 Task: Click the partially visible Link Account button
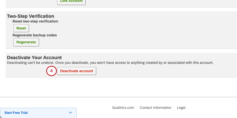(x=71, y=1)
